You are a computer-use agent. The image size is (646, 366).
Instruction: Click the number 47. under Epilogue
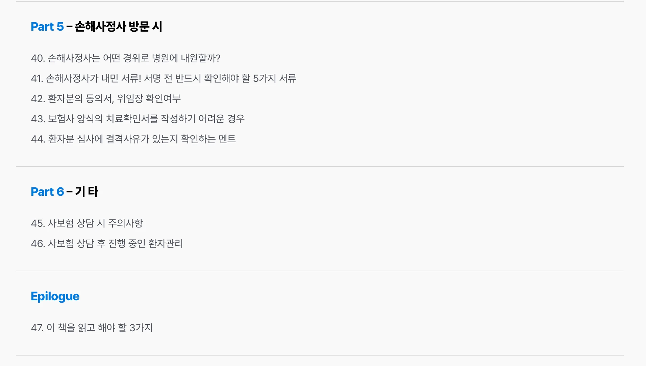[37, 328]
